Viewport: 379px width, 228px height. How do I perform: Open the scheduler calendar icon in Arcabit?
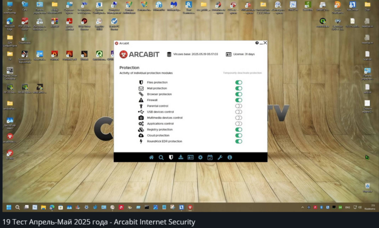tap(210, 157)
